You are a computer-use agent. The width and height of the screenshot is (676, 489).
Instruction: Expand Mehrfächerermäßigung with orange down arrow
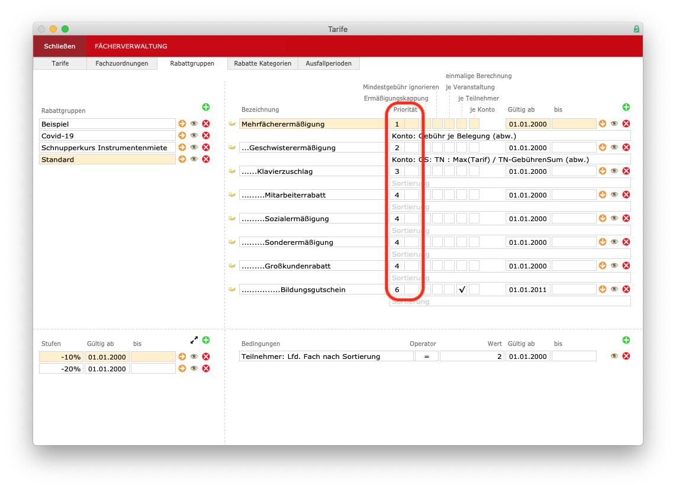pyautogui.click(x=603, y=124)
